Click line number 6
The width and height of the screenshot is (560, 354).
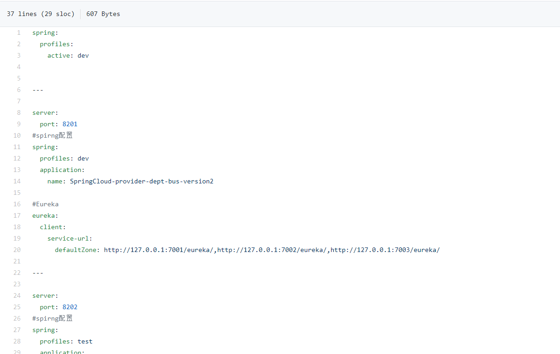(19, 90)
